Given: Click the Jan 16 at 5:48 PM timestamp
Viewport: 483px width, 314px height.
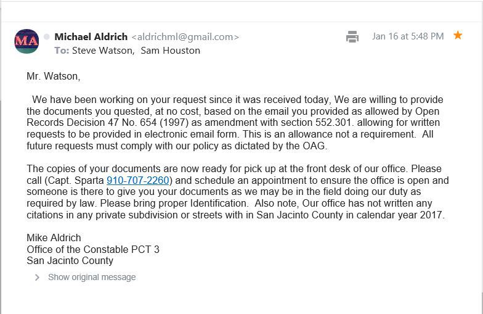Looking at the screenshot, I should pos(408,36).
